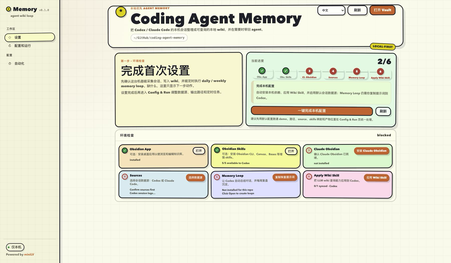Click the 完成首次设置 heading
Screen dimensions: 451x263
click(155, 71)
